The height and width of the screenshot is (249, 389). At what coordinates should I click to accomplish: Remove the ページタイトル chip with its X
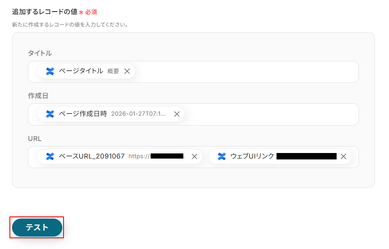tap(127, 71)
